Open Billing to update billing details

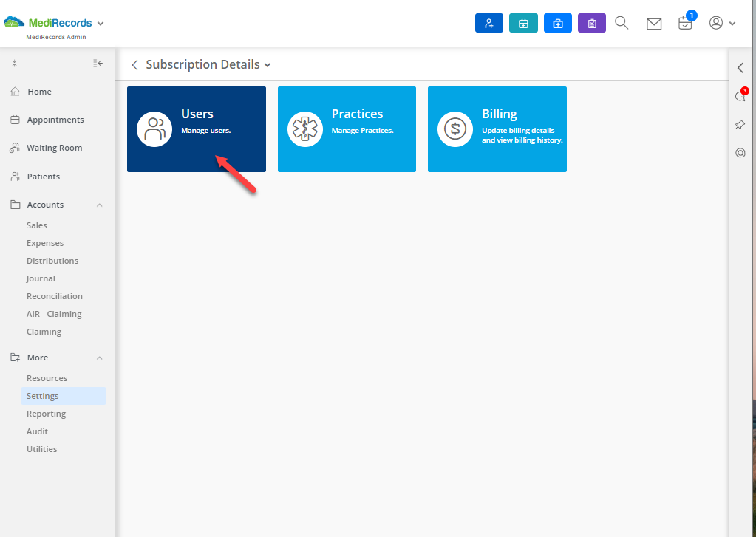click(497, 129)
